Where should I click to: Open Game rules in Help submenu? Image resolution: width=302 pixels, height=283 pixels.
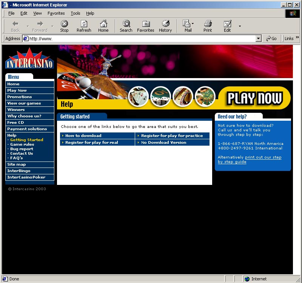pos(22,145)
